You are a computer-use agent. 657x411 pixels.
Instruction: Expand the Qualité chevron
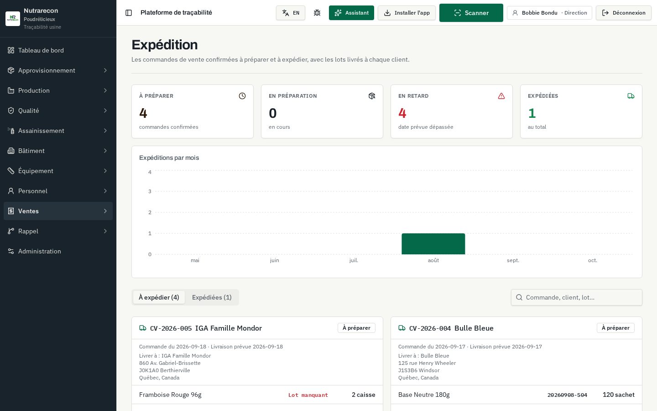(x=105, y=111)
